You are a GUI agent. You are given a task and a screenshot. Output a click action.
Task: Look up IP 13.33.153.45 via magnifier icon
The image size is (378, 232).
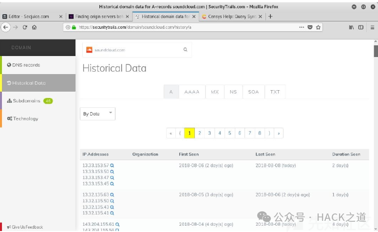tap(112, 184)
